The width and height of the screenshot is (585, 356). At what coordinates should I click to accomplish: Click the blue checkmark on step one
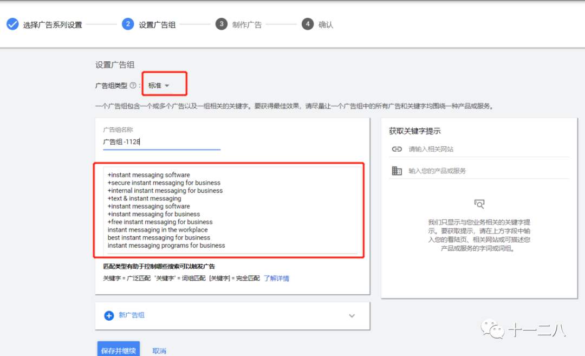click(x=12, y=24)
